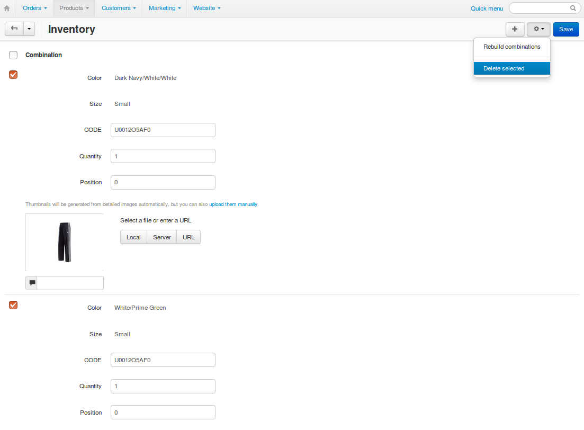Expand the Website dropdown menu
Image resolution: width=584 pixels, height=430 pixels.
(206, 8)
